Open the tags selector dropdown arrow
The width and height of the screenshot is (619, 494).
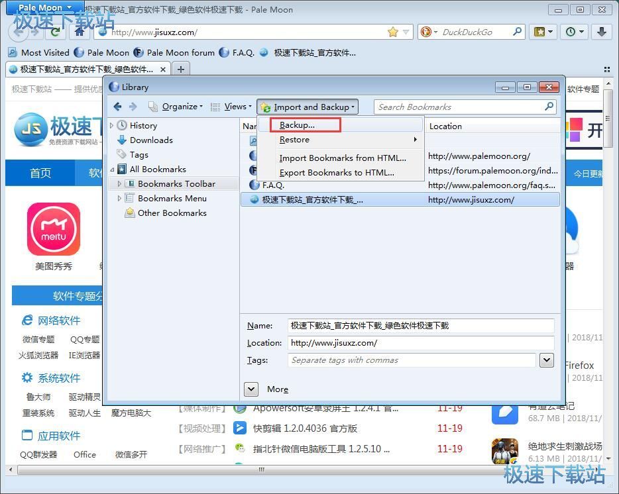click(546, 360)
